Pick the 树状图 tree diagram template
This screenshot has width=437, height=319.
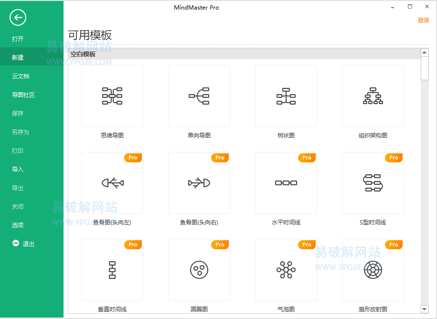click(286, 96)
